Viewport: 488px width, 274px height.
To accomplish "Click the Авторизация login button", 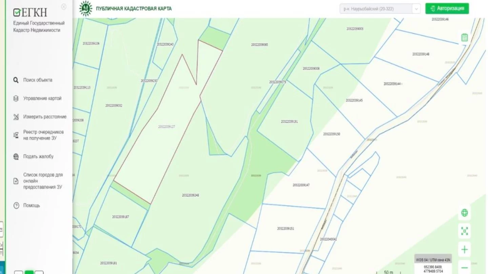I will [x=447, y=8].
